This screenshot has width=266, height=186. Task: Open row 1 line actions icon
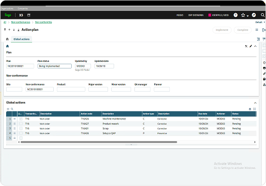[x=15, y=119]
